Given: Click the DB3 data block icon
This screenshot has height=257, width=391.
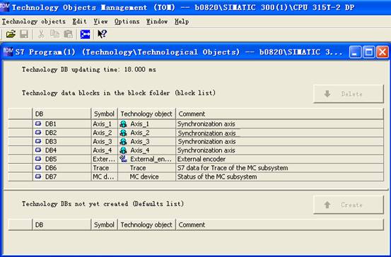Looking at the screenshot, I should click(x=38, y=141).
